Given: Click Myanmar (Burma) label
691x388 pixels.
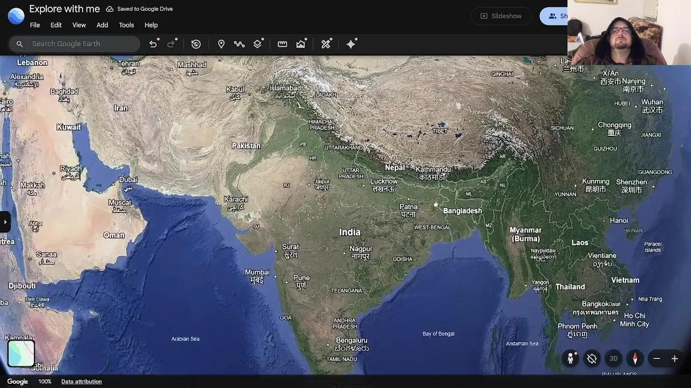Looking at the screenshot, I should coord(526,234).
